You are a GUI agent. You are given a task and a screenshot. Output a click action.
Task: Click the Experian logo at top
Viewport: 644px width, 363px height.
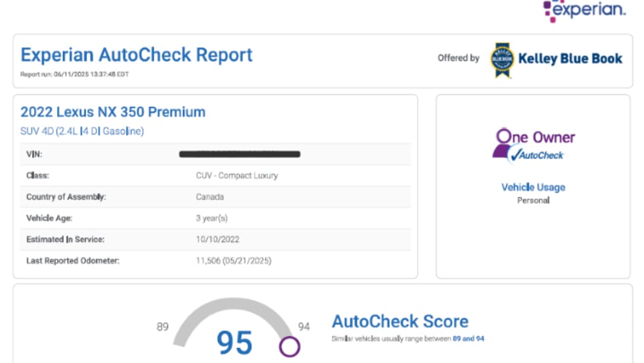pos(584,11)
